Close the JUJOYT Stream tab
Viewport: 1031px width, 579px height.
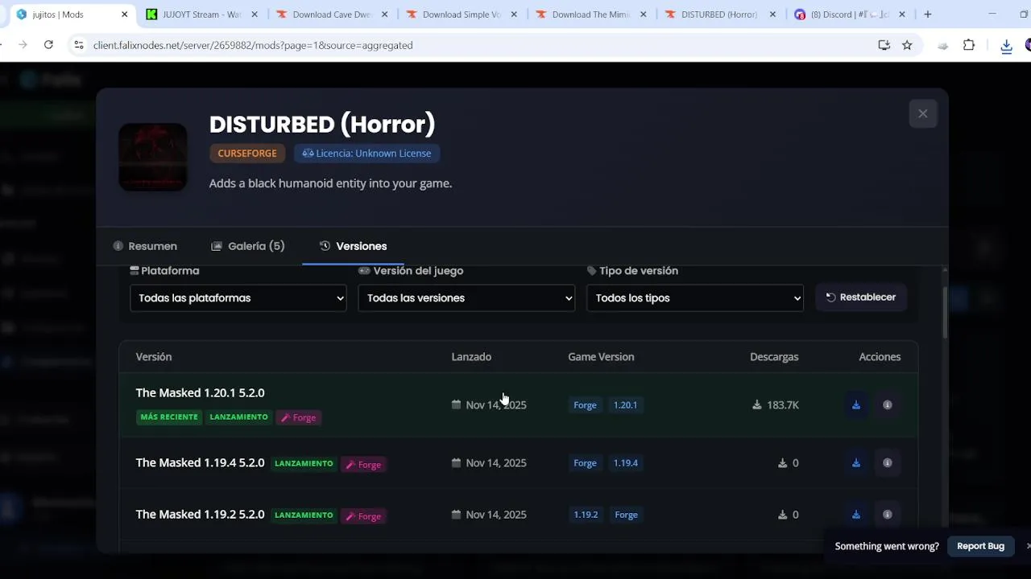click(x=255, y=14)
